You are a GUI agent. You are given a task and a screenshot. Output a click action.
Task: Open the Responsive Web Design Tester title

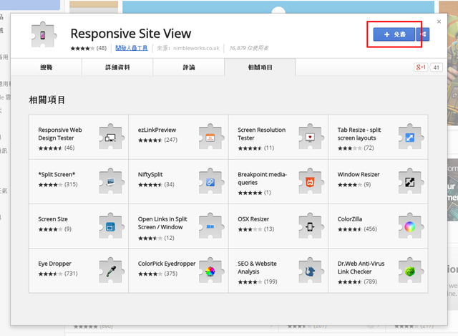coord(60,134)
